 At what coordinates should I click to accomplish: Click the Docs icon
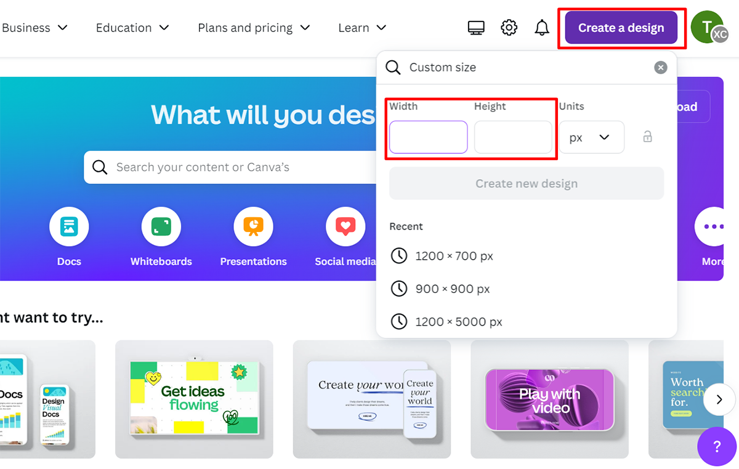pyautogui.click(x=69, y=227)
